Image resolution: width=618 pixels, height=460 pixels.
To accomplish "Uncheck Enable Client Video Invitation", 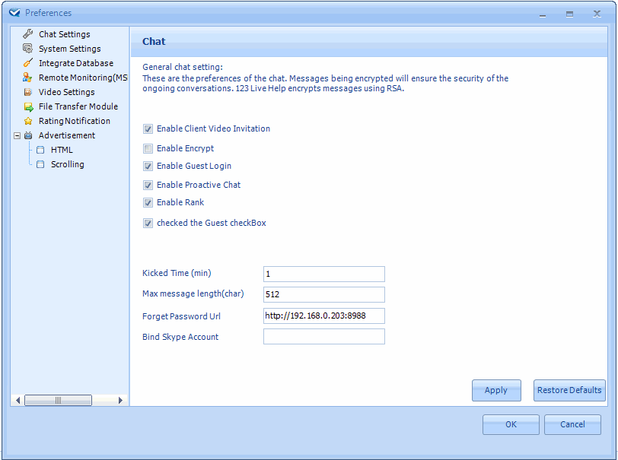I will point(148,129).
